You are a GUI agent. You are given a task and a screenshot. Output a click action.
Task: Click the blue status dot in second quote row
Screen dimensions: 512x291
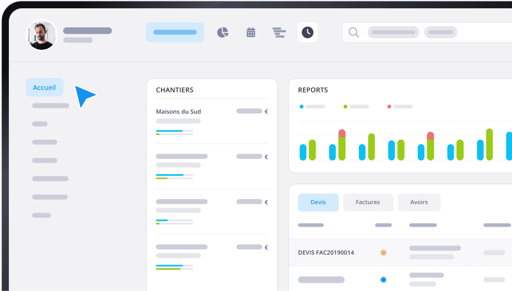click(x=383, y=280)
